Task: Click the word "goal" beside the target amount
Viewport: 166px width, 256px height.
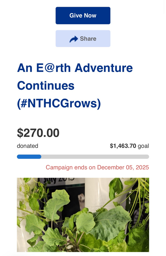Action: [x=143, y=146]
